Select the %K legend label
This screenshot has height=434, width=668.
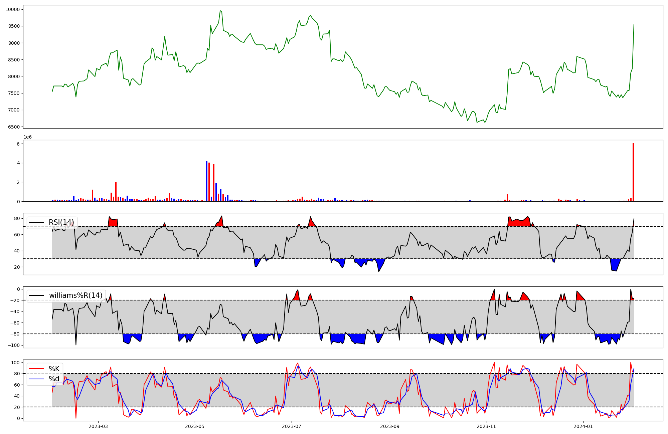tap(54, 369)
